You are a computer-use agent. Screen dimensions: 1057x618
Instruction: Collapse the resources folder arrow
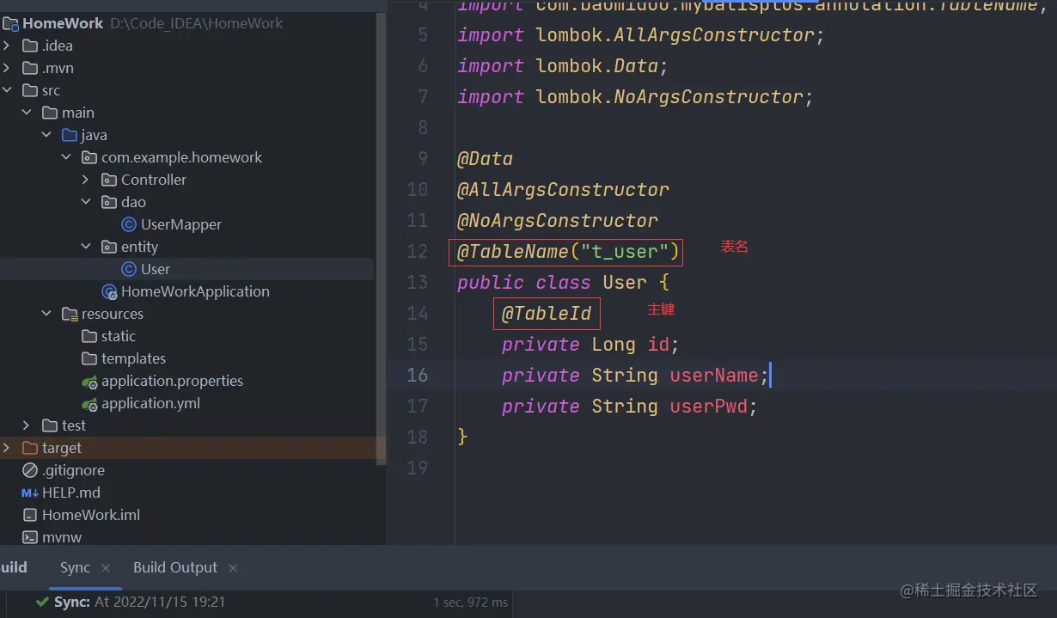pyautogui.click(x=46, y=314)
